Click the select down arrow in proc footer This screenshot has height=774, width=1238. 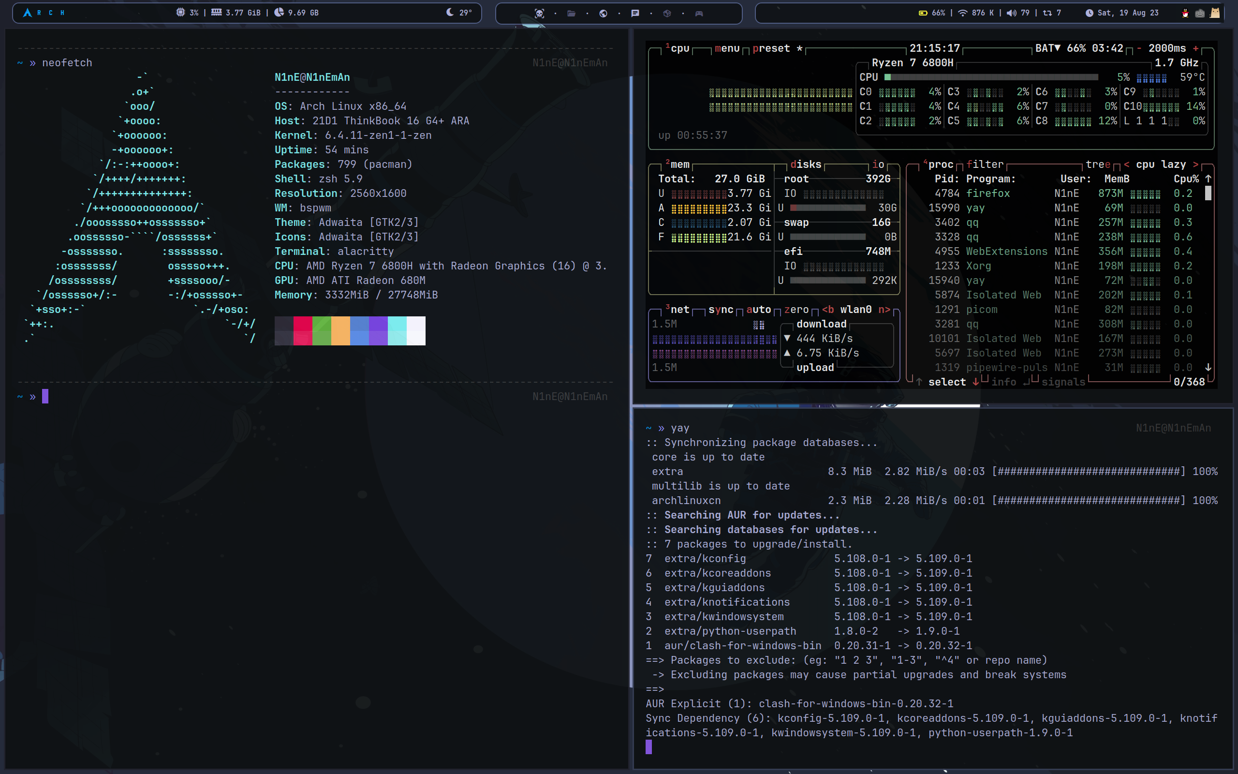[x=975, y=382]
